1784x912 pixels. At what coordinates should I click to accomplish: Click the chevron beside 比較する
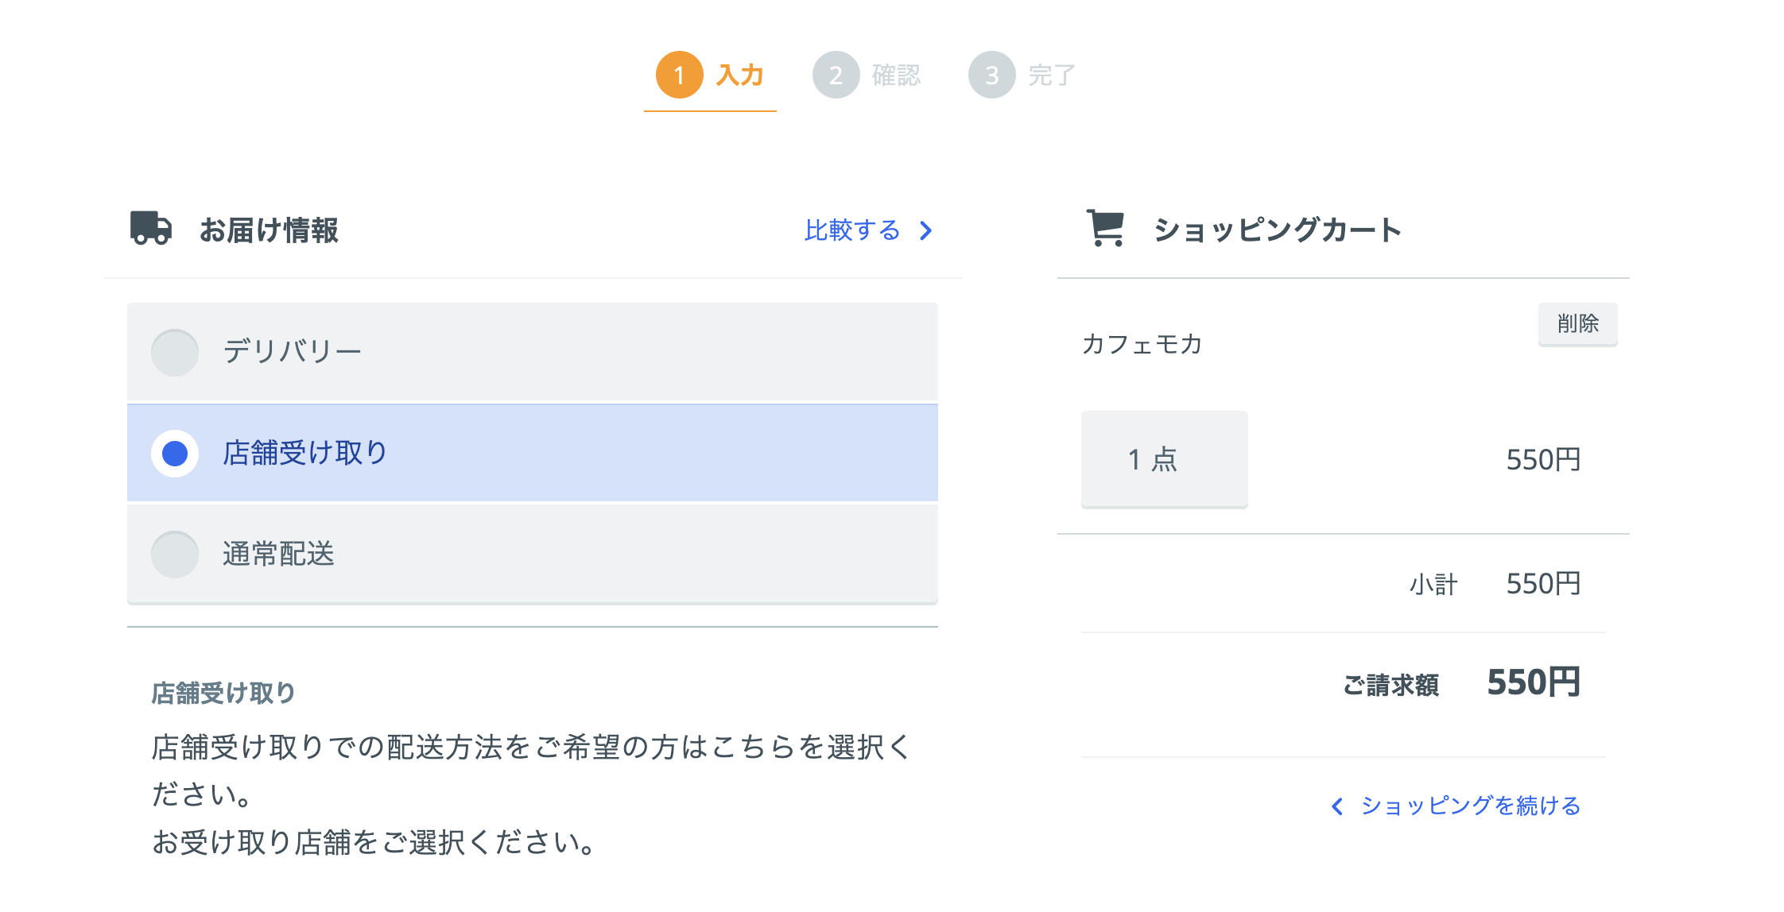pyautogui.click(x=925, y=230)
